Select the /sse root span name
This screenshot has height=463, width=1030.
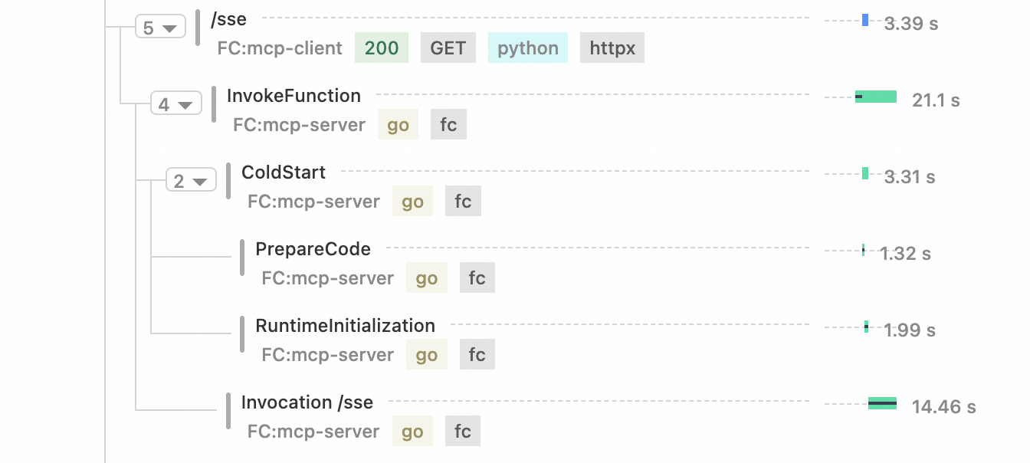(x=228, y=19)
